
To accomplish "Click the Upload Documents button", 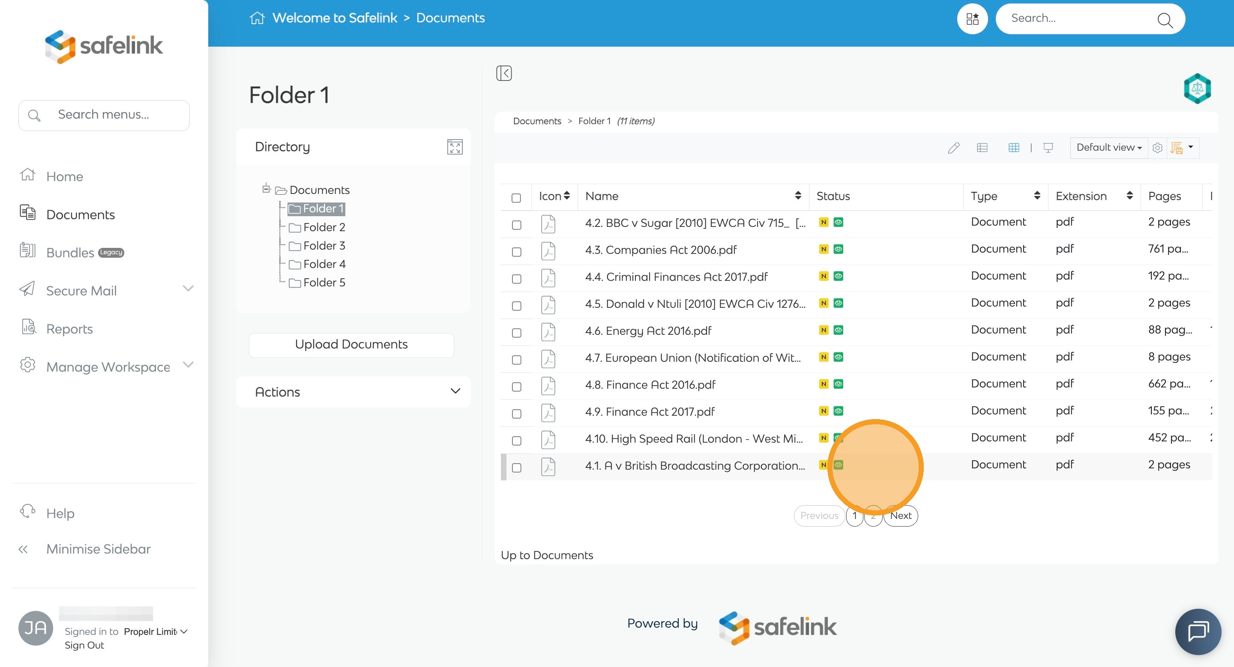I will click(351, 345).
